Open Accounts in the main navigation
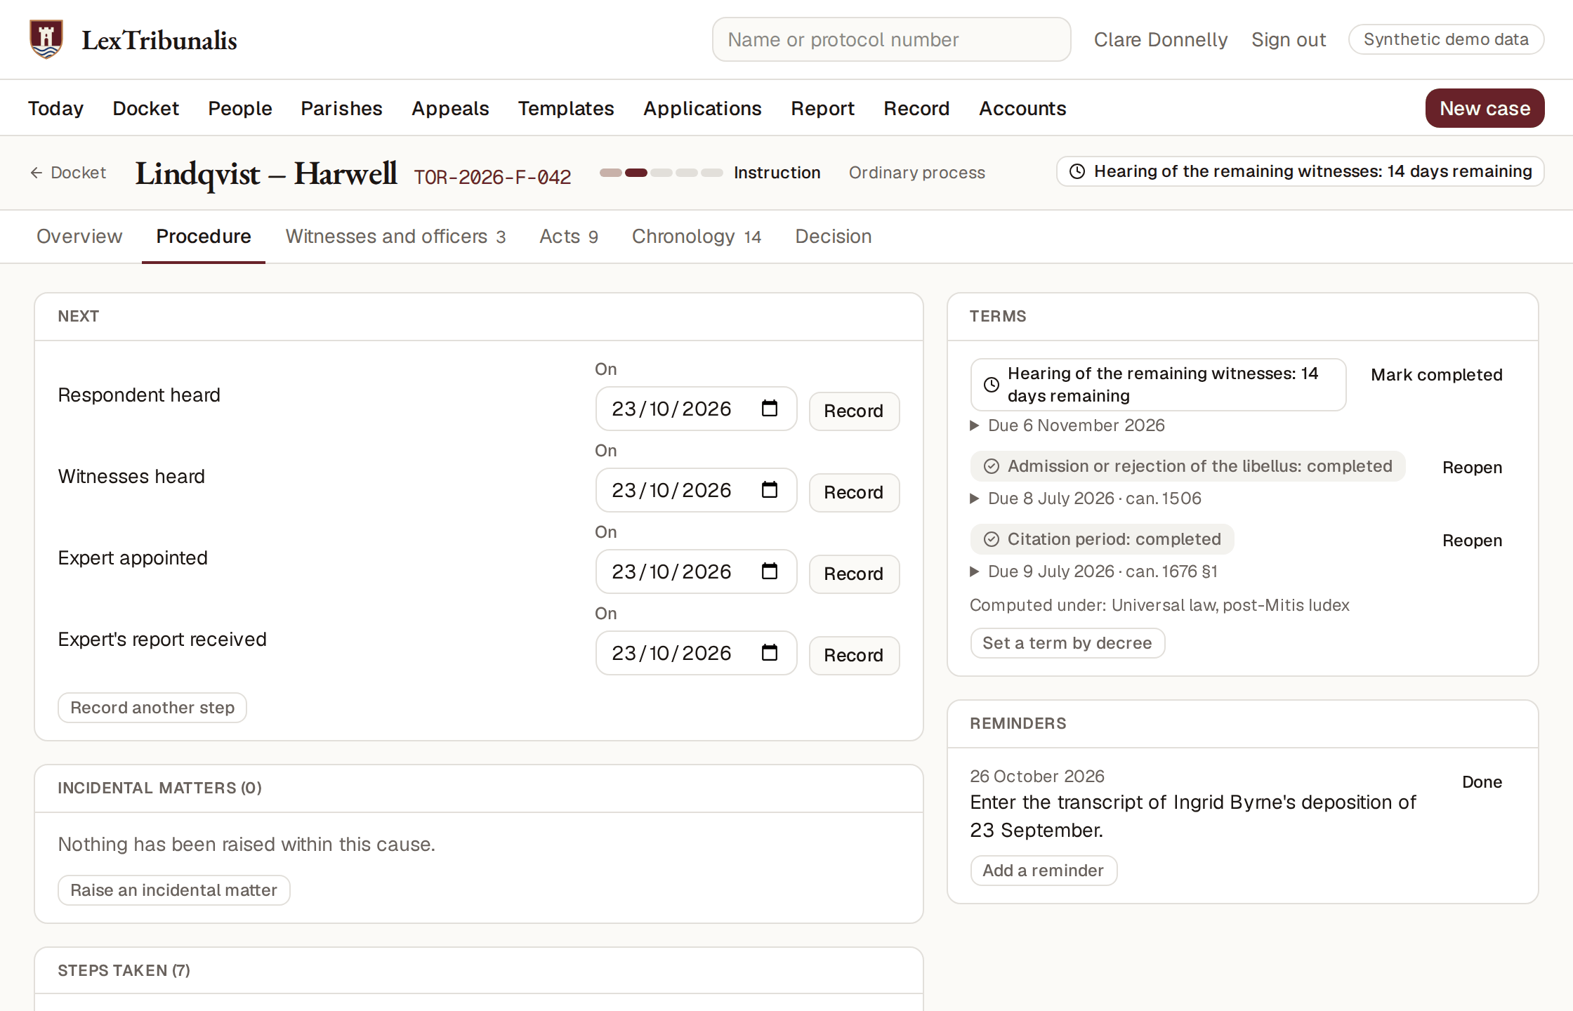Screen dimensions: 1573x1011 1022,109
